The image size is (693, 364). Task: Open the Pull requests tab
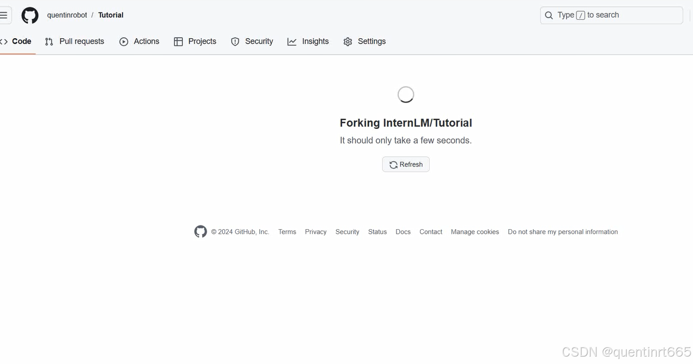click(x=75, y=41)
